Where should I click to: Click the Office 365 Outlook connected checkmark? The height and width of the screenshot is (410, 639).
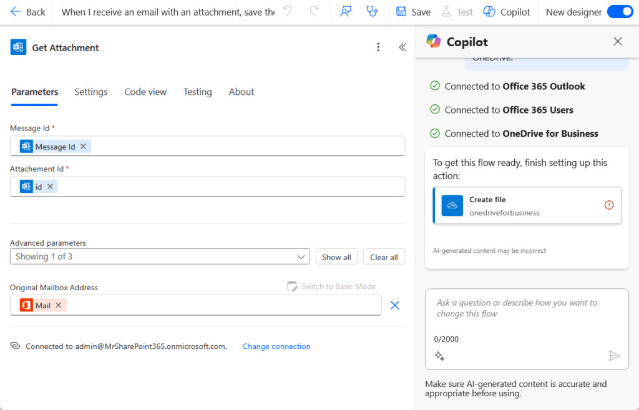435,86
